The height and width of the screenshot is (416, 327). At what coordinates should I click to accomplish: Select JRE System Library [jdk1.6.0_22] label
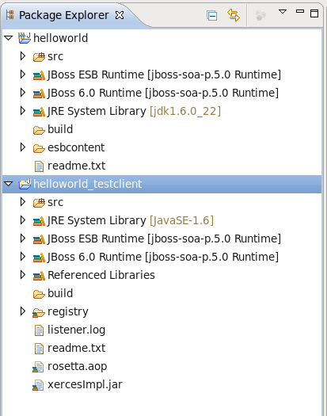[x=134, y=111]
